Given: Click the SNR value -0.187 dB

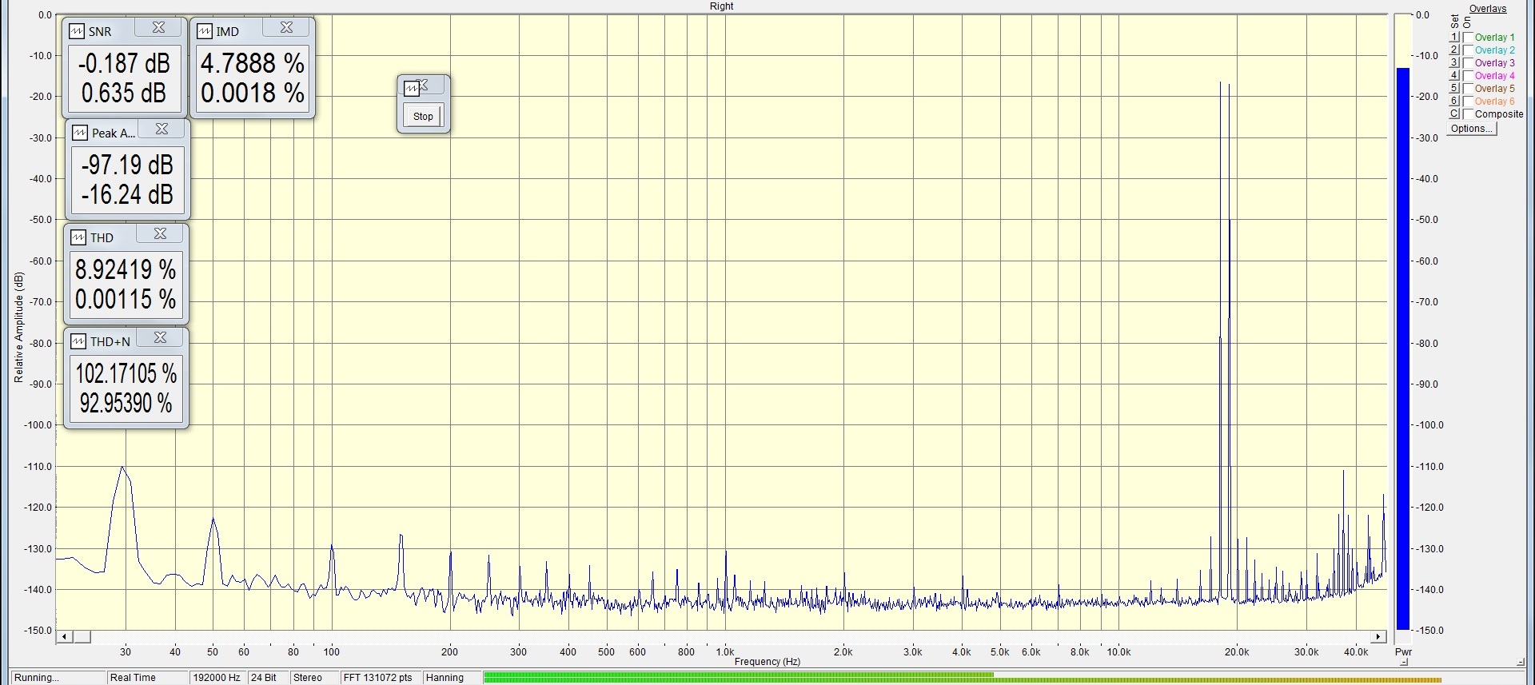Looking at the screenshot, I should click(x=124, y=63).
